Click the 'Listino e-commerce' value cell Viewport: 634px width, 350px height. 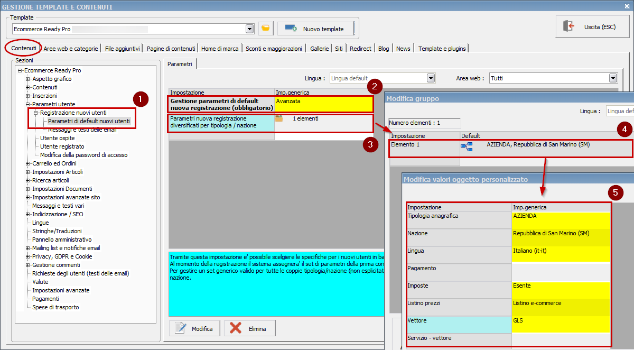coord(561,307)
